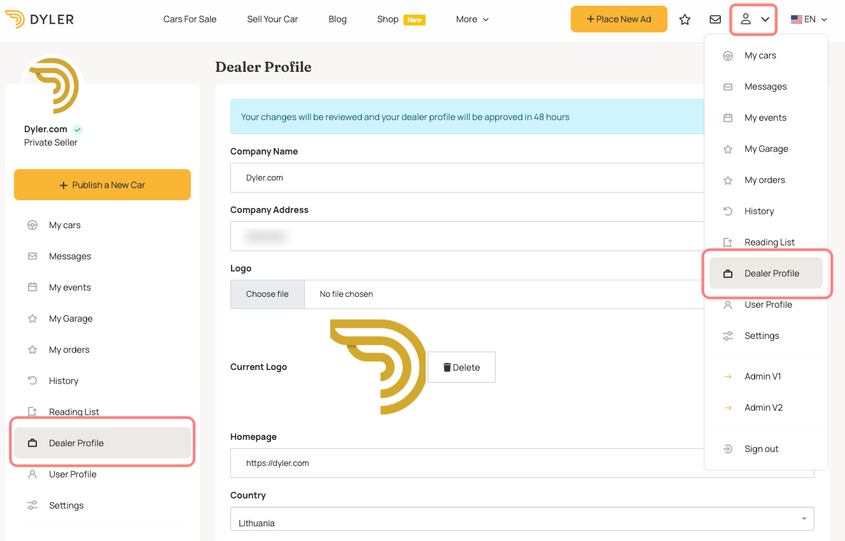This screenshot has width=845, height=541.
Task: Click calendar icon beside sidebar My events
Action: pyautogui.click(x=32, y=287)
